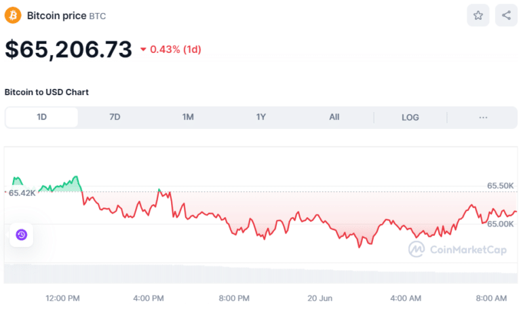The width and height of the screenshot is (521, 310).
Task: Expand the three-dot more options menu
Action: (x=483, y=117)
